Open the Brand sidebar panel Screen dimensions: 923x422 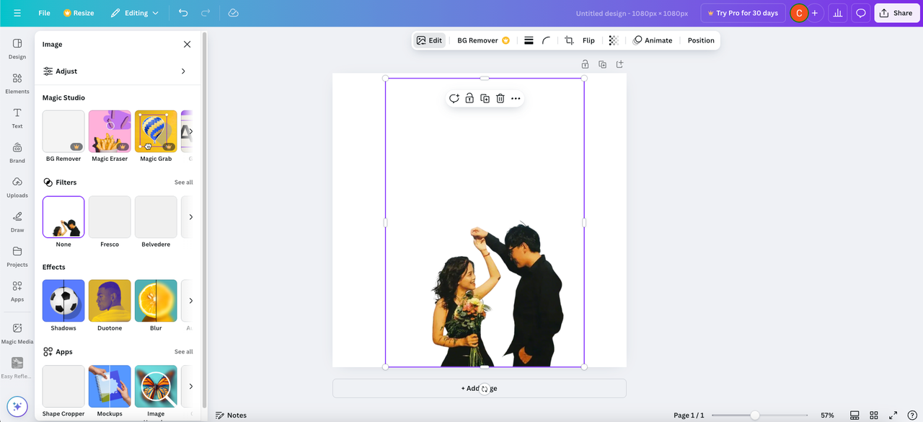click(x=17, y=152)
